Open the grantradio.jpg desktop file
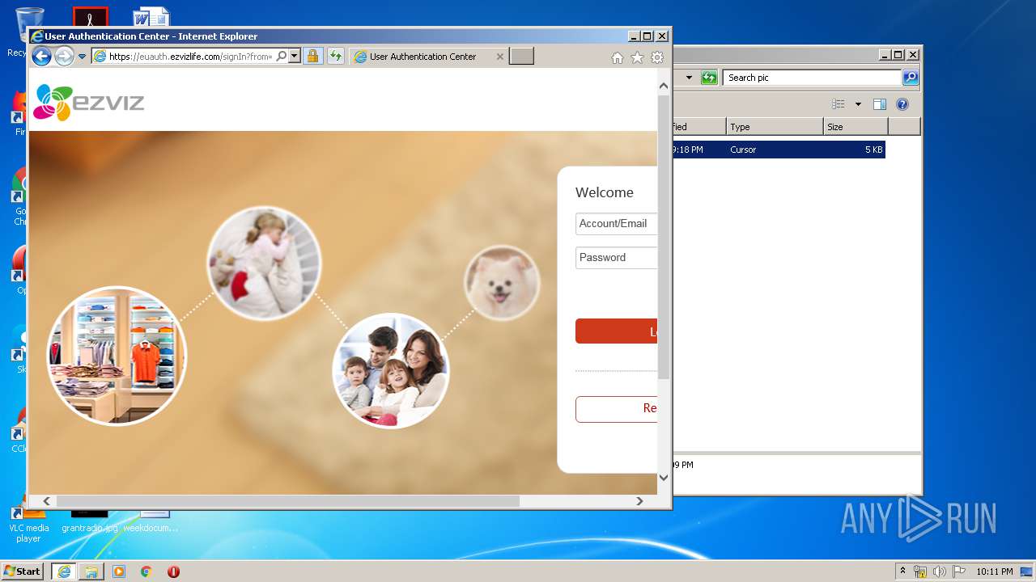1036x582 pixels. pyautogui.click(x=89, y=521)
